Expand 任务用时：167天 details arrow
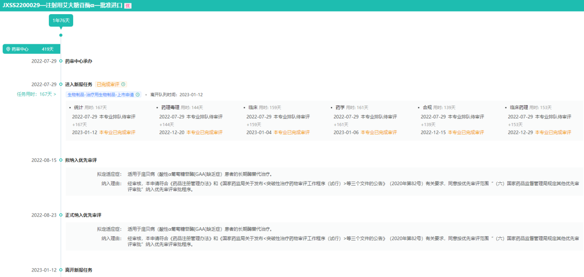Viewport: 584px width, 277px height. 55,95
